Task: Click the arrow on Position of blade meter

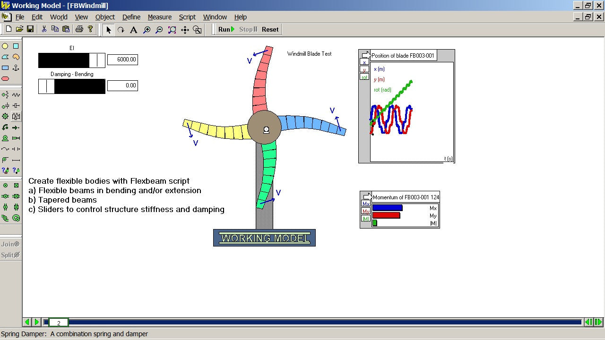Action: coord(366,55)
